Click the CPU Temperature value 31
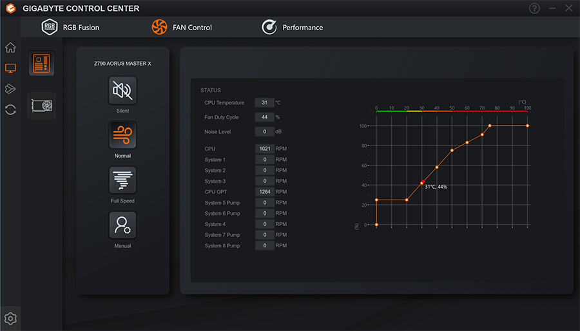Image resolution: width=580 pixels, height=331 pixels. point(264,102)
